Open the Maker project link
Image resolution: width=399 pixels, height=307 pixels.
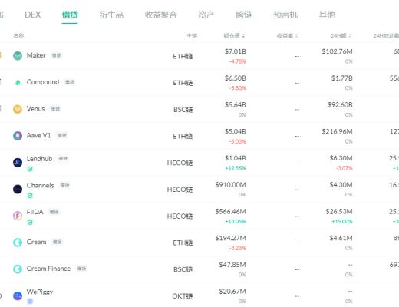pos(36,55)
